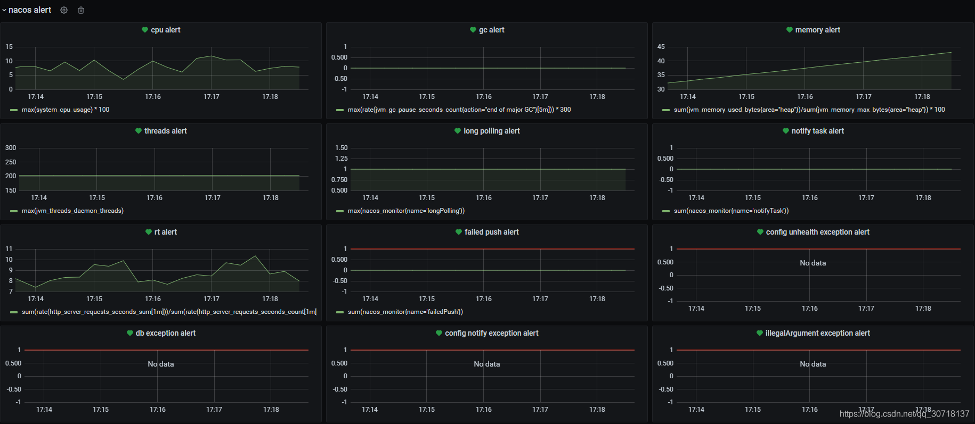Viewport: 975px width, 424px height.
Task: Open the notify task alert title menu
Action: coord(818,131)
